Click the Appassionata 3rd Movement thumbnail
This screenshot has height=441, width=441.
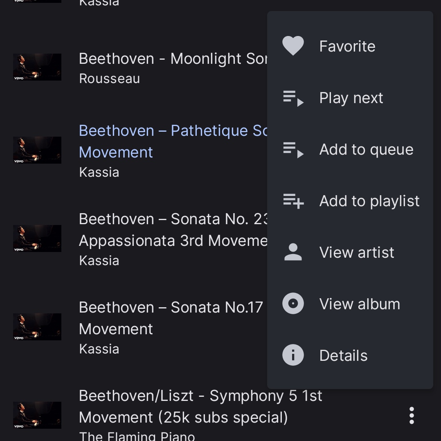coord(37,239)
